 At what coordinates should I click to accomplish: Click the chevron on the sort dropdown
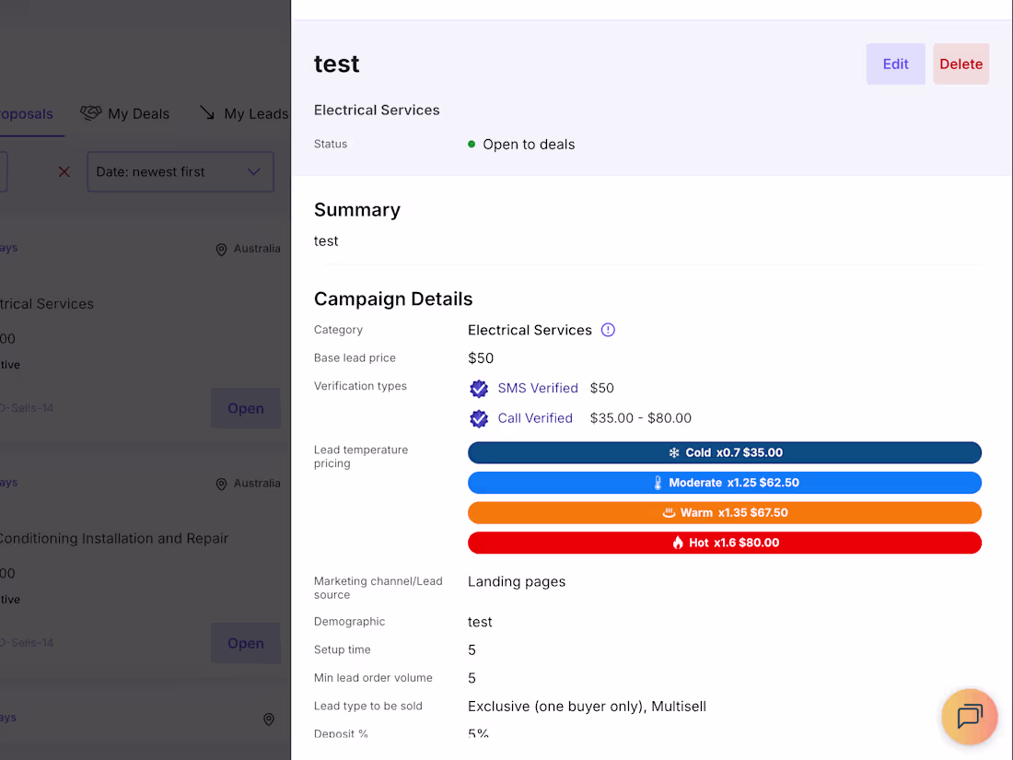point(254,172)
